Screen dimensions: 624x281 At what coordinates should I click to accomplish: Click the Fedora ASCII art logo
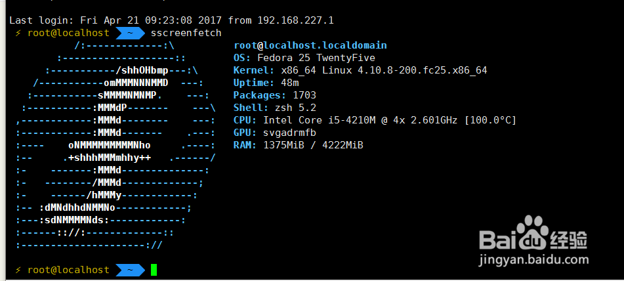tap(115, 144)
